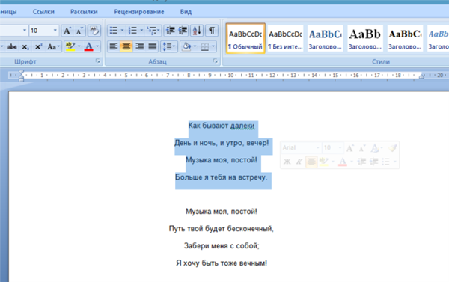Sort text with the A-Z sort icon
The height and width of the screenshot is (282, 449).
(197, 31)
